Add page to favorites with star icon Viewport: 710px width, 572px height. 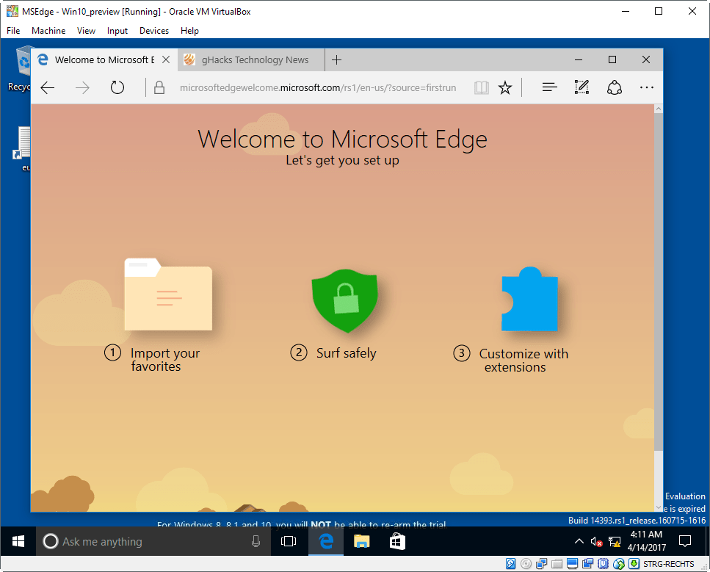[x=505, y=88]
